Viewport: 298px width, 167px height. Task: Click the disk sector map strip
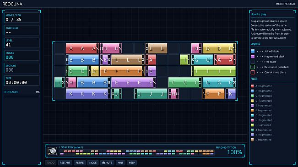(x=137, y=152)
